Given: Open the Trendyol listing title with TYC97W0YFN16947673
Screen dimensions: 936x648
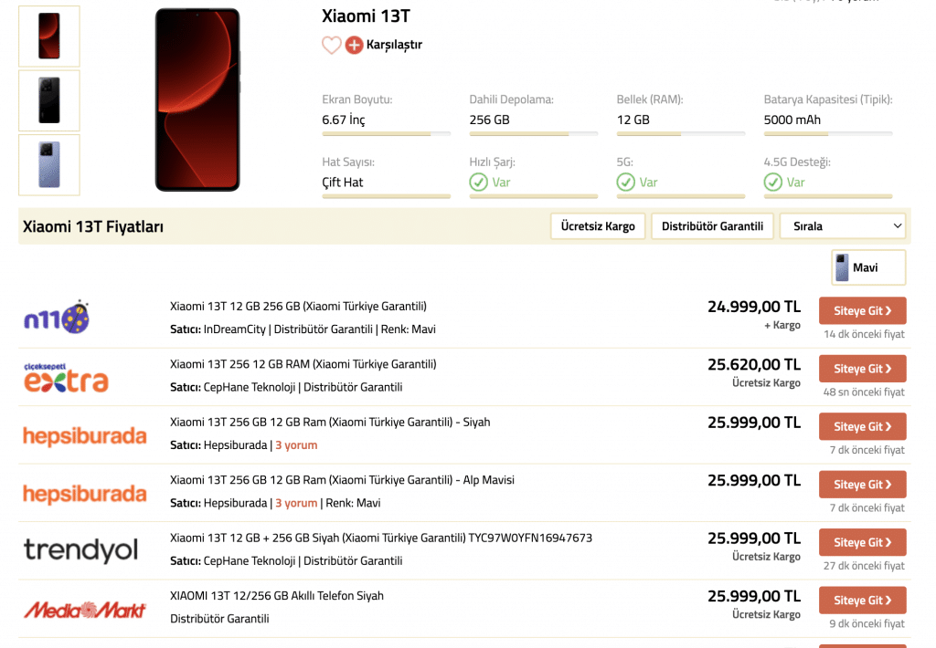Looking at the screenshot, I should click(381, 538).
